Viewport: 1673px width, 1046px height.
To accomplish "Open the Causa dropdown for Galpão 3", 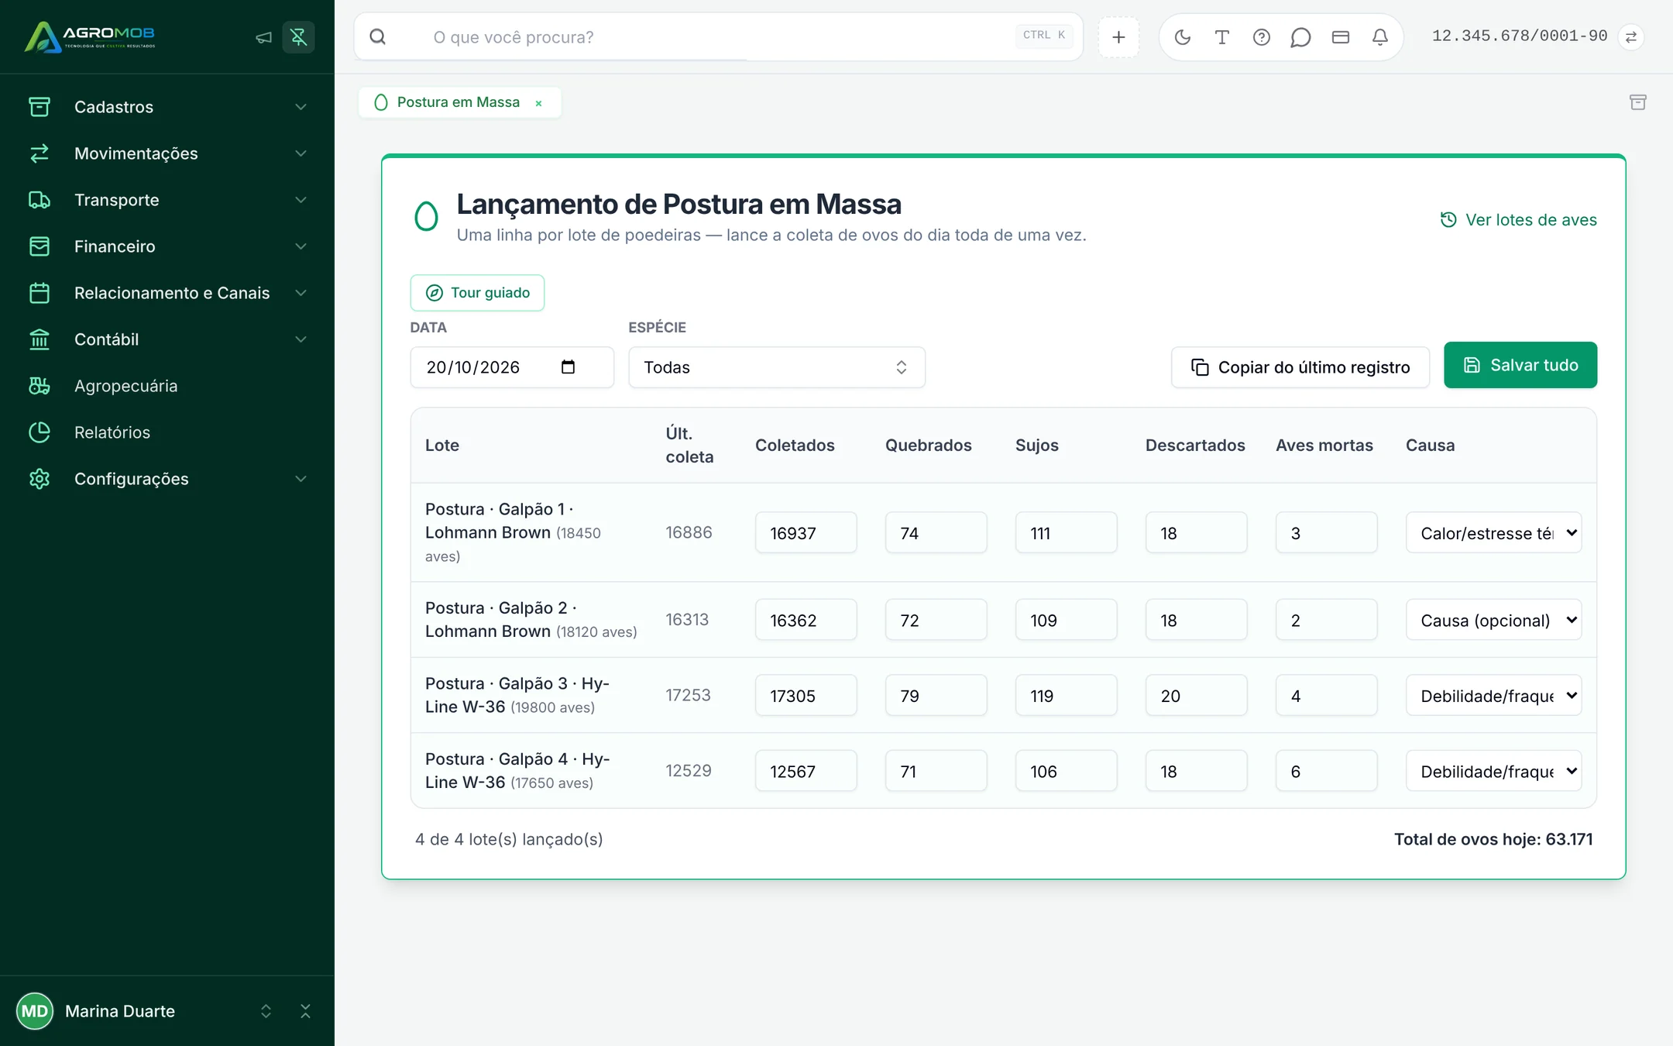I will pos(1493,696).
